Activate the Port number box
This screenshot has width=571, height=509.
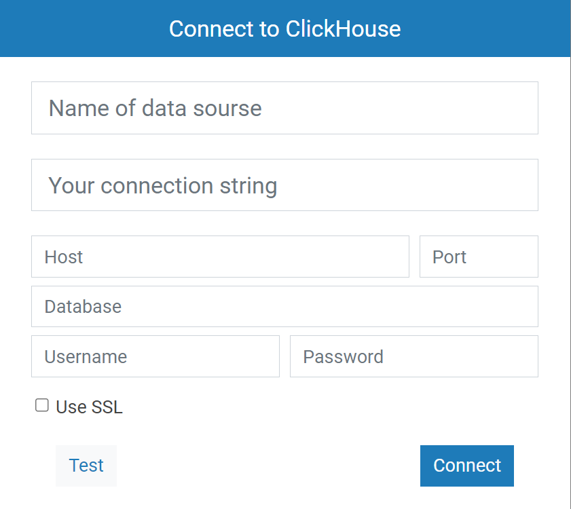pos(479,257)
